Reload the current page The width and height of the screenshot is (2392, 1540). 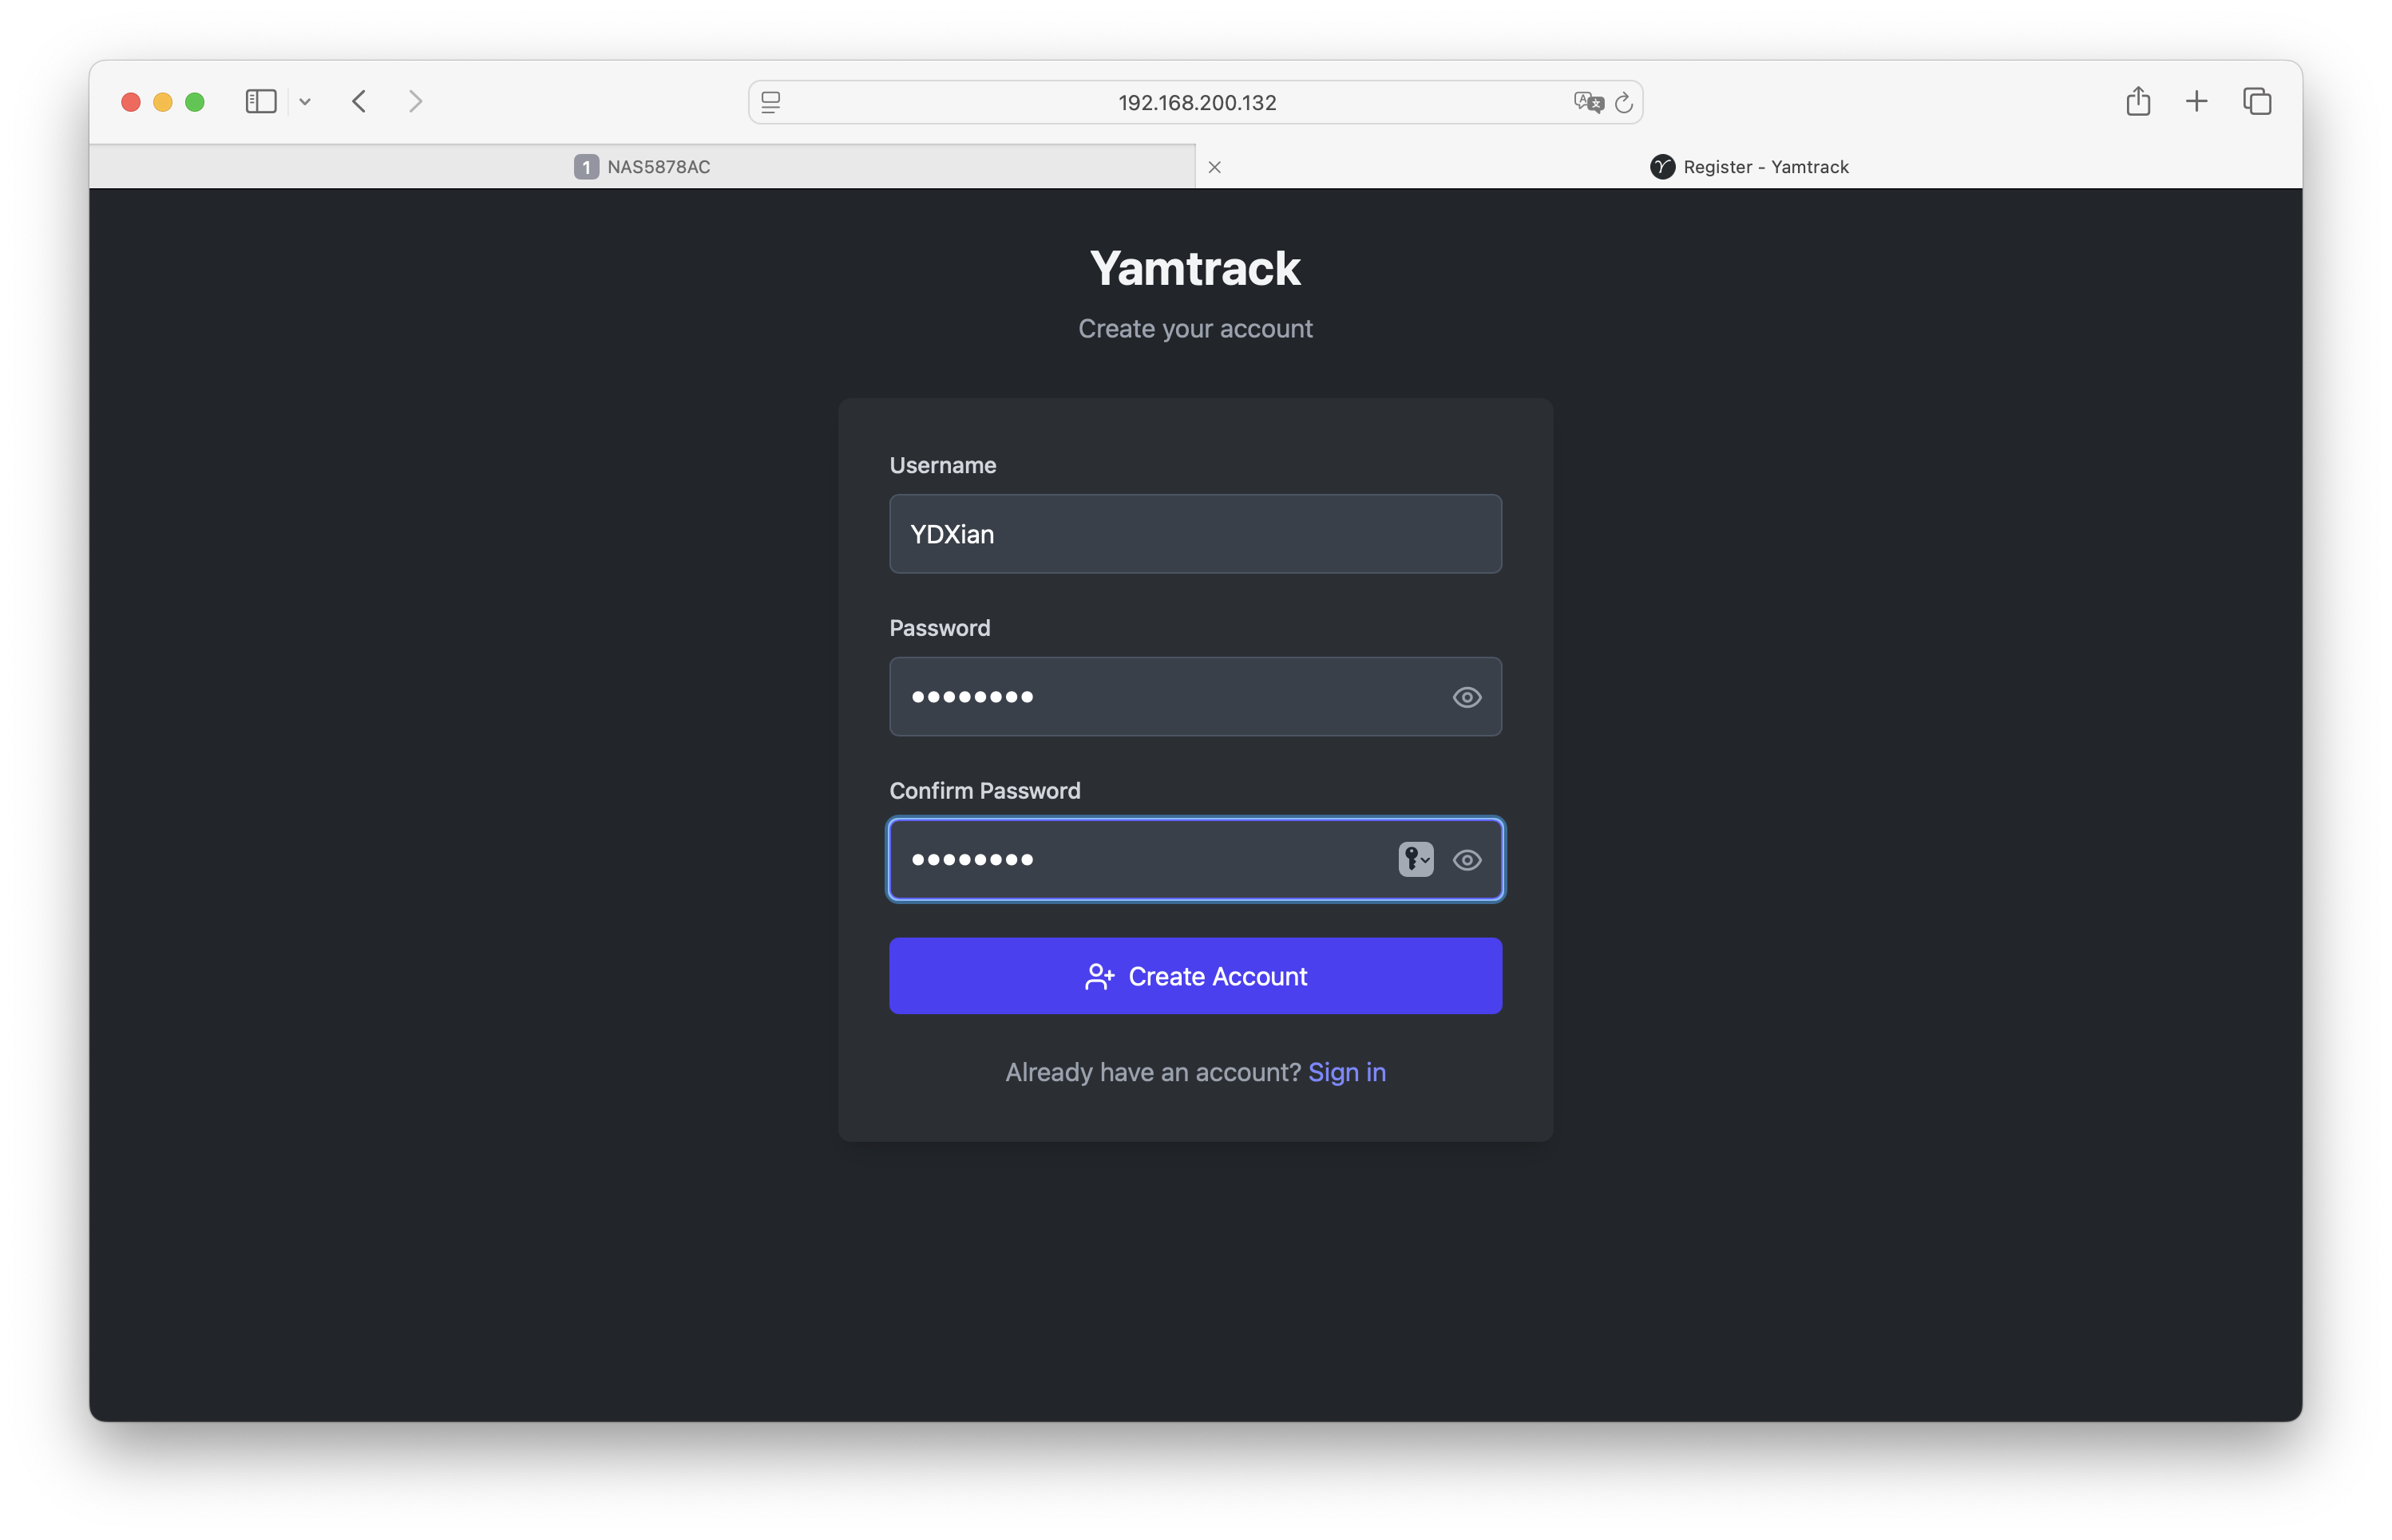tap(1624, 102)
